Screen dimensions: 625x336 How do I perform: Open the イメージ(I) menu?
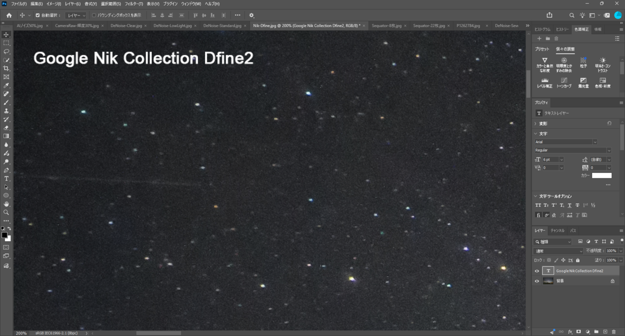point(54,4)
